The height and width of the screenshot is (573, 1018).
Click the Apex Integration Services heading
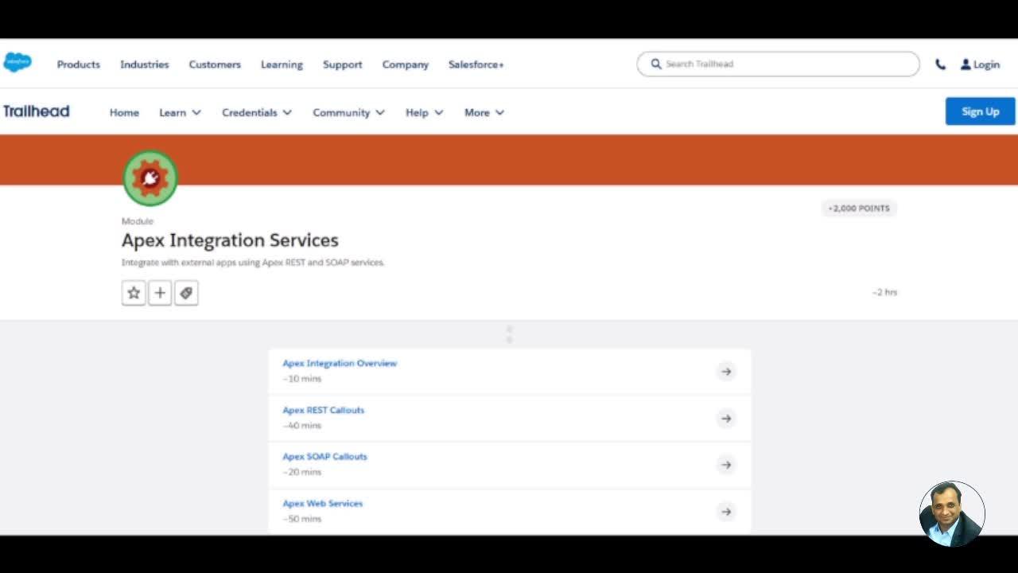point(230,240)
